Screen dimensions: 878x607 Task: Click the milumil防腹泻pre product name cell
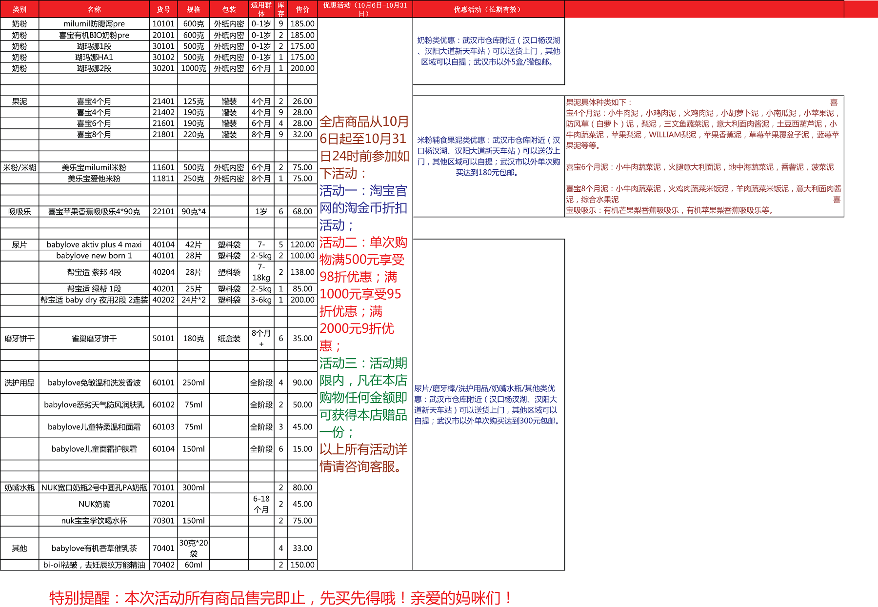(94, 24)
